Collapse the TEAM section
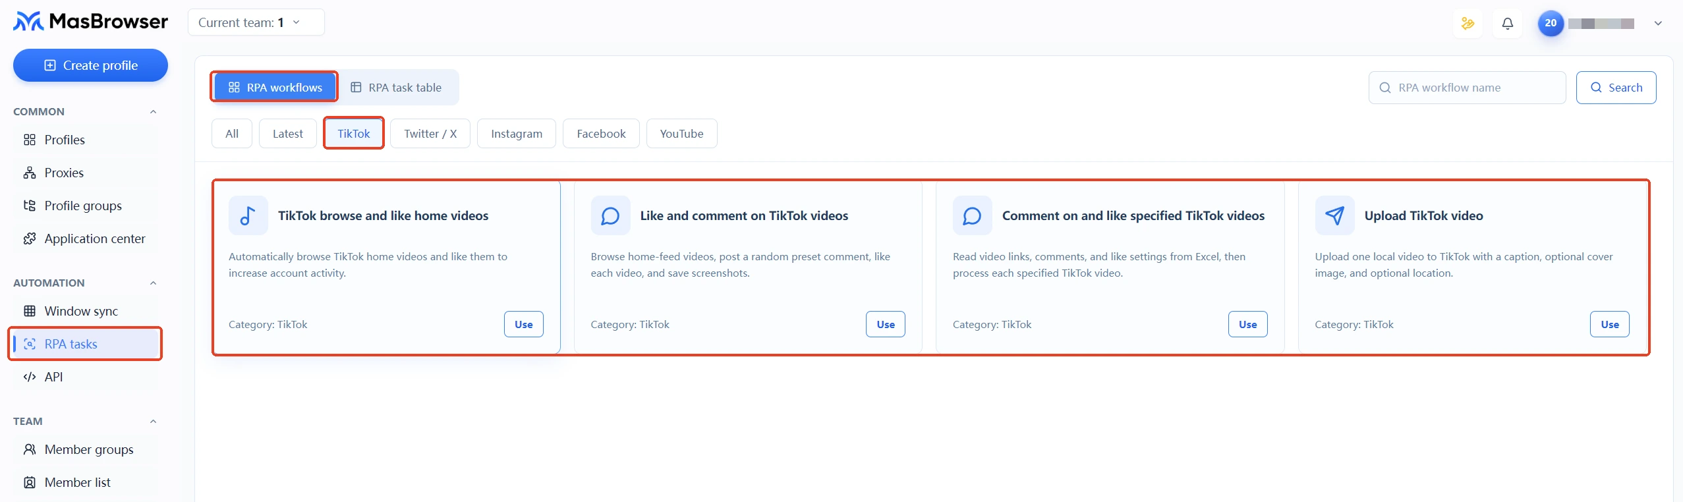 click(153, 421)
